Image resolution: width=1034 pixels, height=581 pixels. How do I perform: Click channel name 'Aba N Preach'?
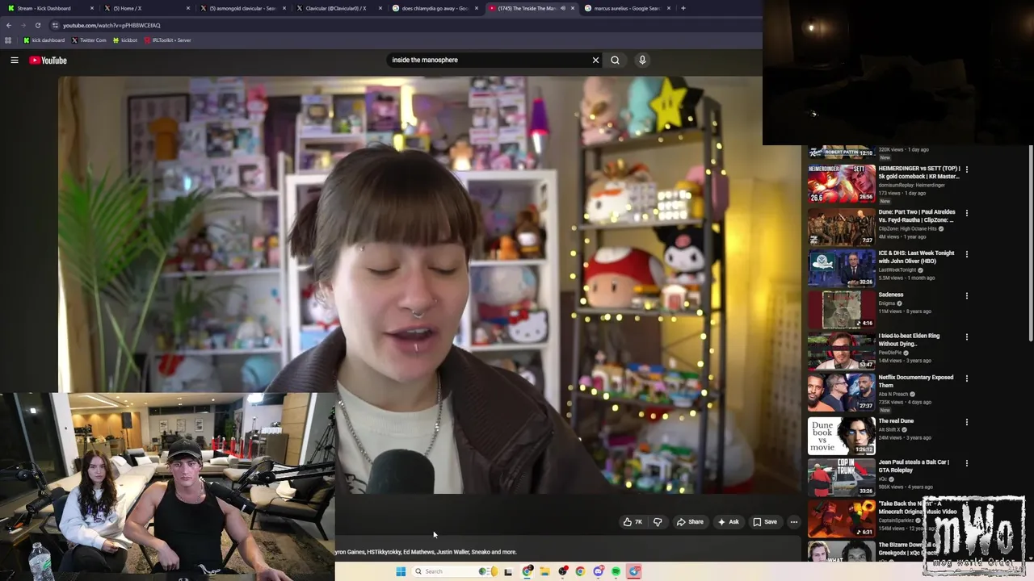click(x=893, y=394)
